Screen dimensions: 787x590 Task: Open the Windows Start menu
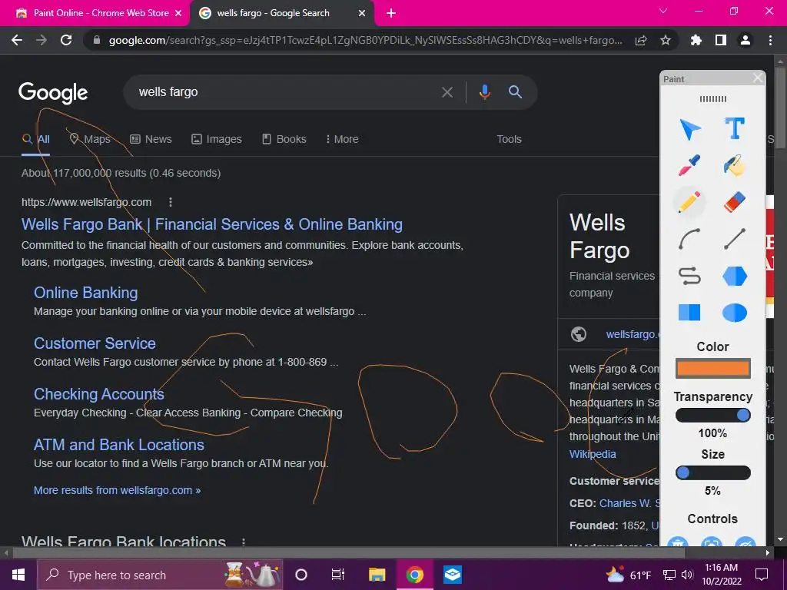18,575
